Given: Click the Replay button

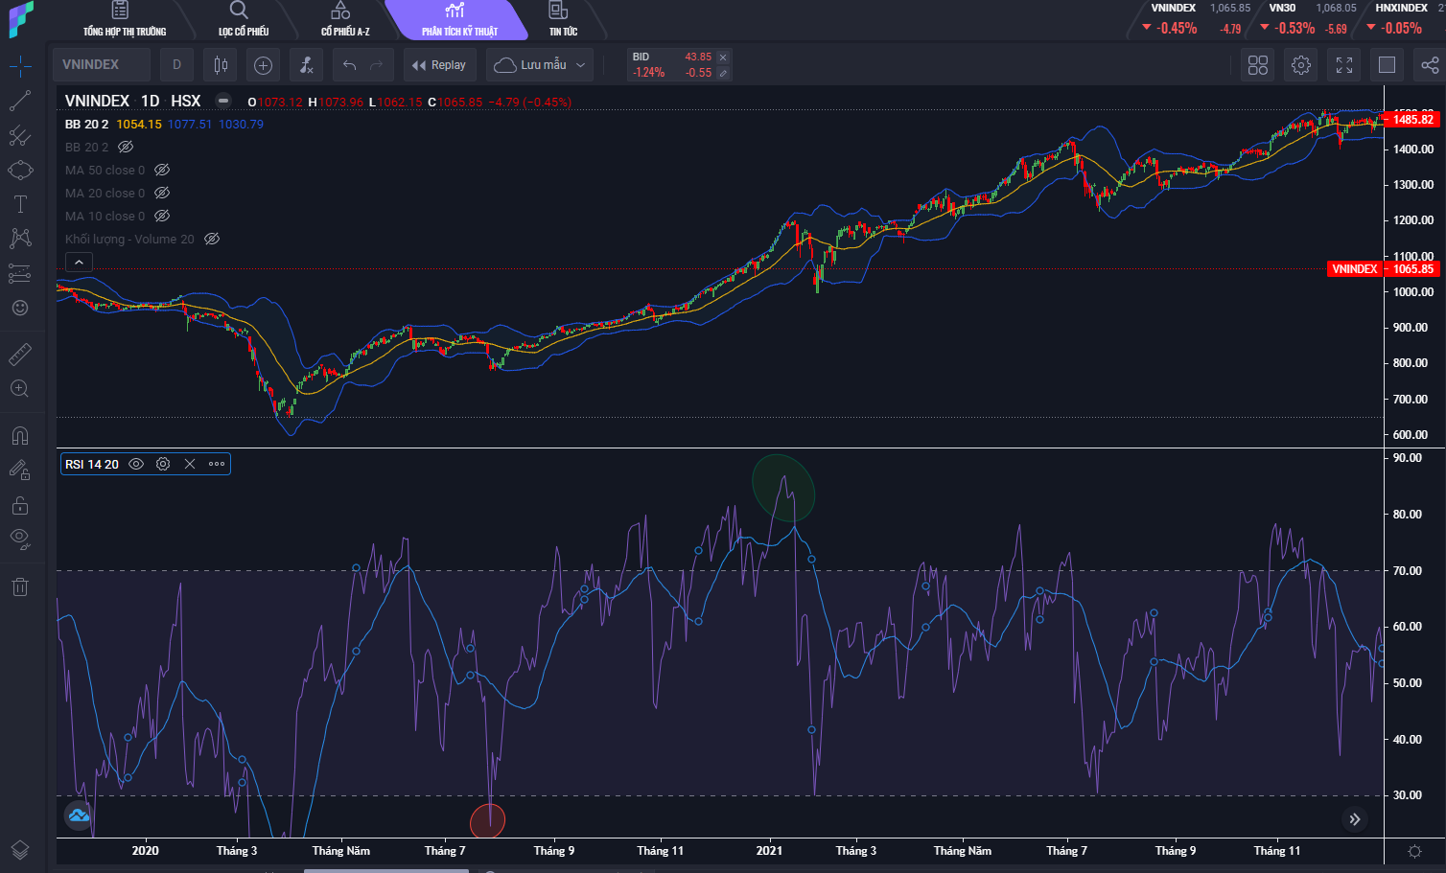Looking at the screenshot, I should (439, 65).
